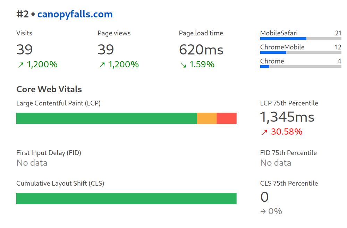Click the Core Web Vitals heading
Screen dimensions: 347x228
point(49,89)
